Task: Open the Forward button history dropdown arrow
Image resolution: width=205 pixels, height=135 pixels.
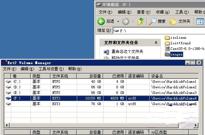Action: [x=133, y=21]
